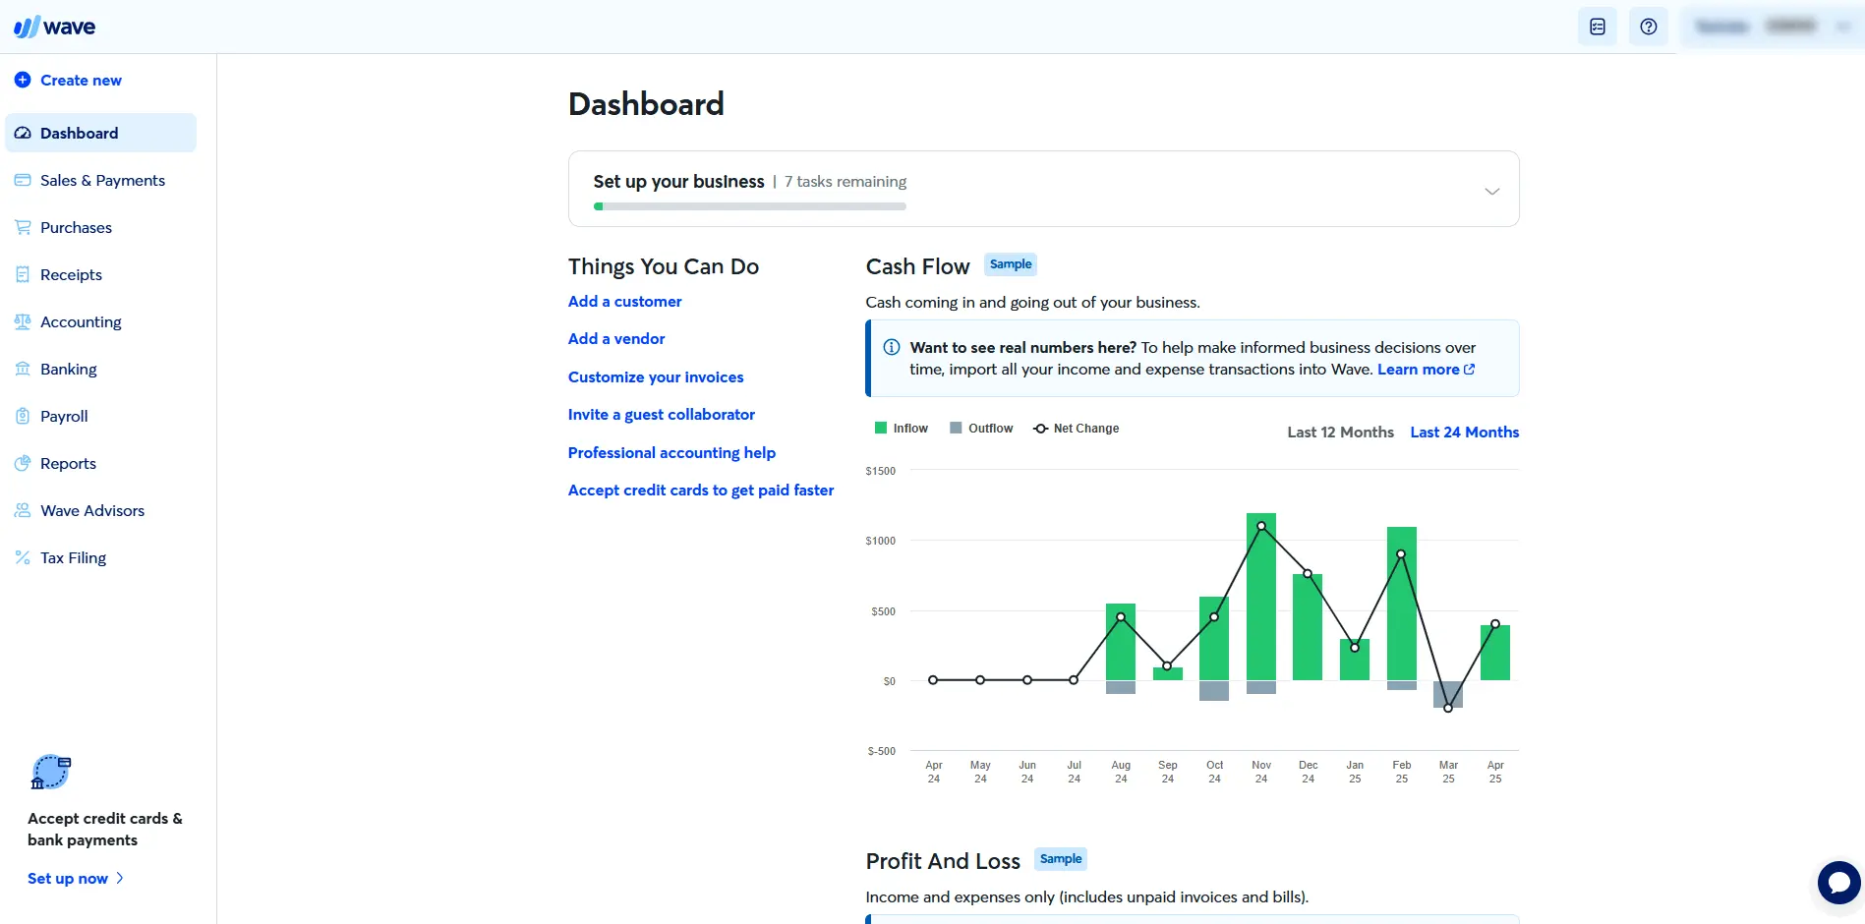The image size is (1865, 924).
Task: Collapse the setup tasks chevron
Action: point(1491,191)
